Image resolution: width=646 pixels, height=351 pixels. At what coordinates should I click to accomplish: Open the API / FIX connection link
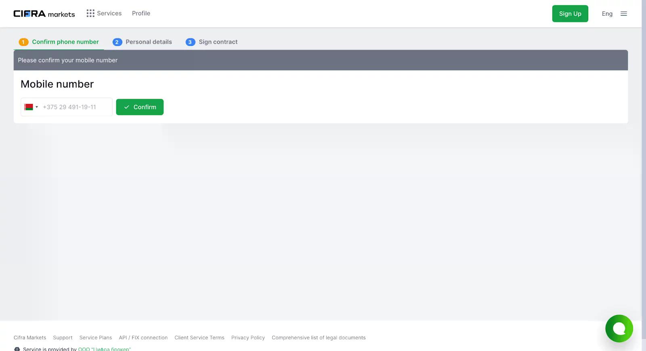143,338
